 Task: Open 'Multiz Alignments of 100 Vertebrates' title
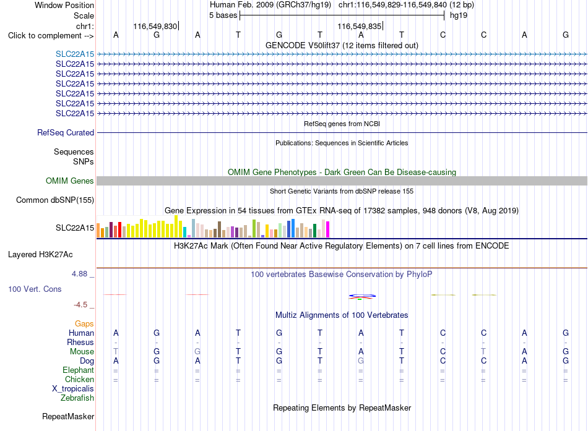point(342,315)
